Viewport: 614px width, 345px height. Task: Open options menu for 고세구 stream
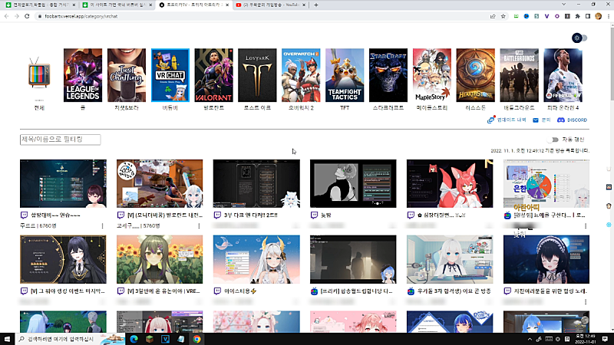click(x=199, y=225)
